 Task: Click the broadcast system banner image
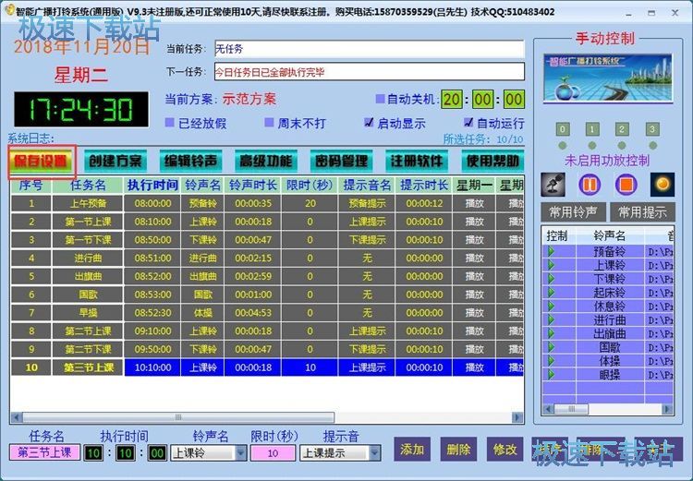pos(608,78)
